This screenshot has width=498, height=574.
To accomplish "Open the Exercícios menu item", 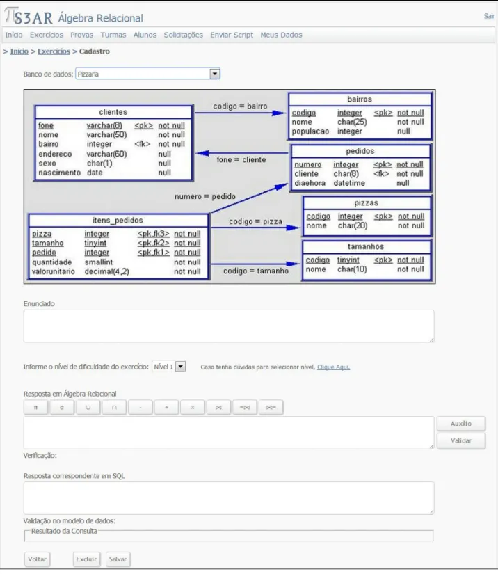I will pos(47,35).
